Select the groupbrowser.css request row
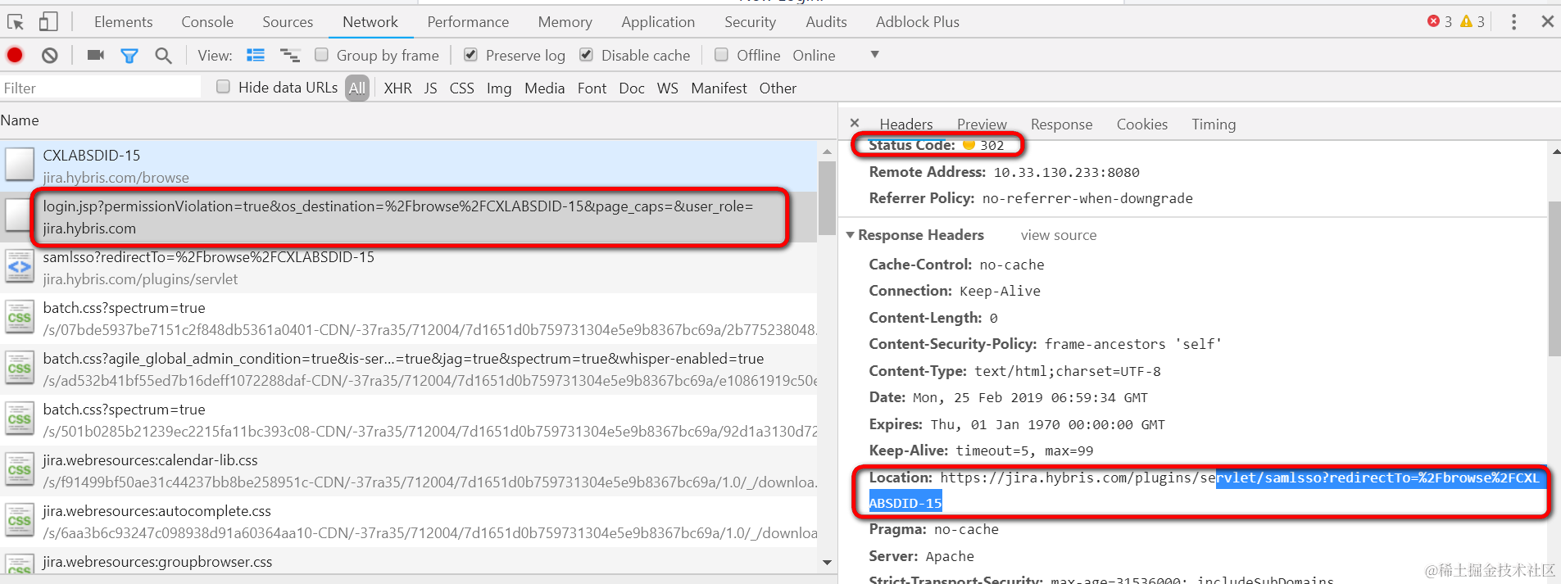The width and height of the screenshot is (1561, 584). tap(408, 564)
